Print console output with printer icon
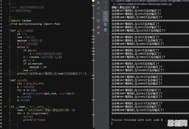The height and width of the screenshot is (129, 189). 105,24
